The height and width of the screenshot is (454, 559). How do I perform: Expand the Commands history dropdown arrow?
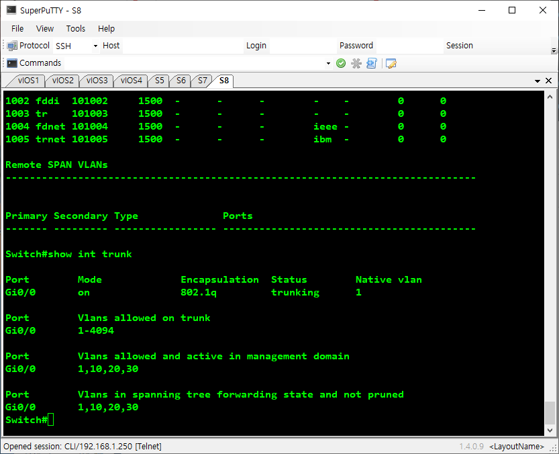coord(328,64)
